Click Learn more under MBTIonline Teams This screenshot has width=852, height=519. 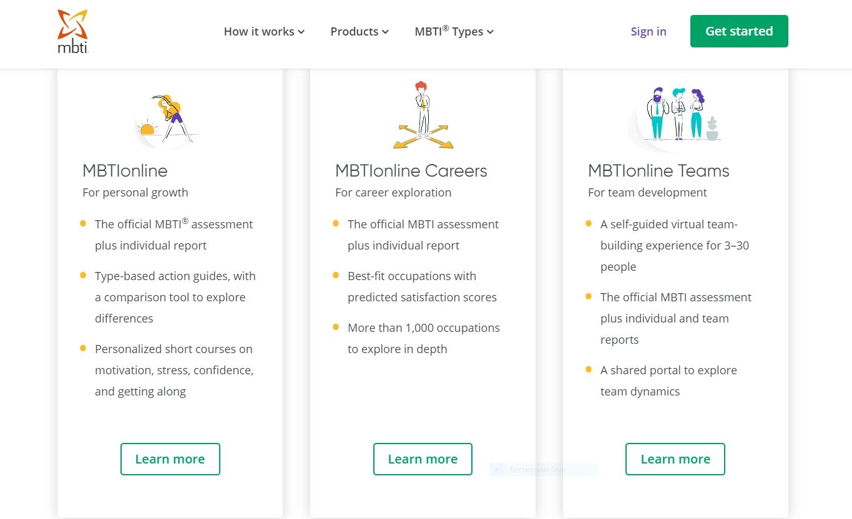tap(675, 459)
